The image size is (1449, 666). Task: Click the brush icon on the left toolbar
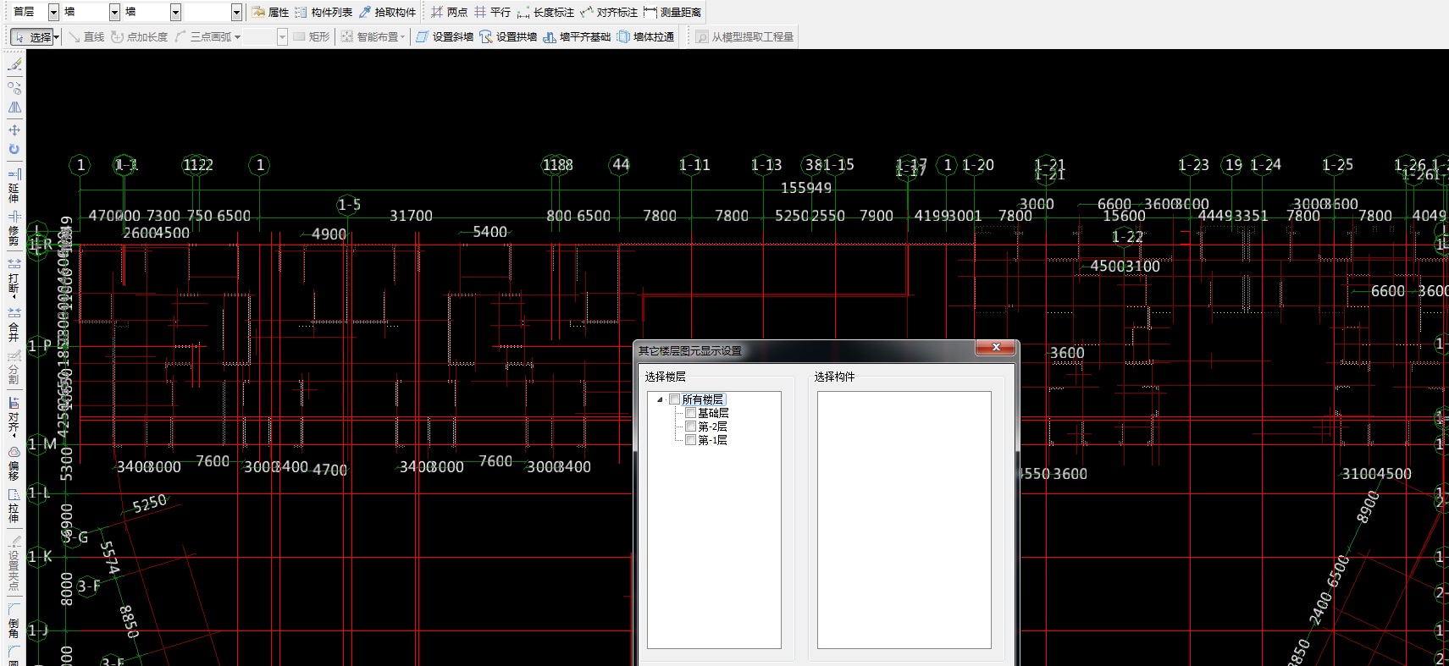(14, 64)
